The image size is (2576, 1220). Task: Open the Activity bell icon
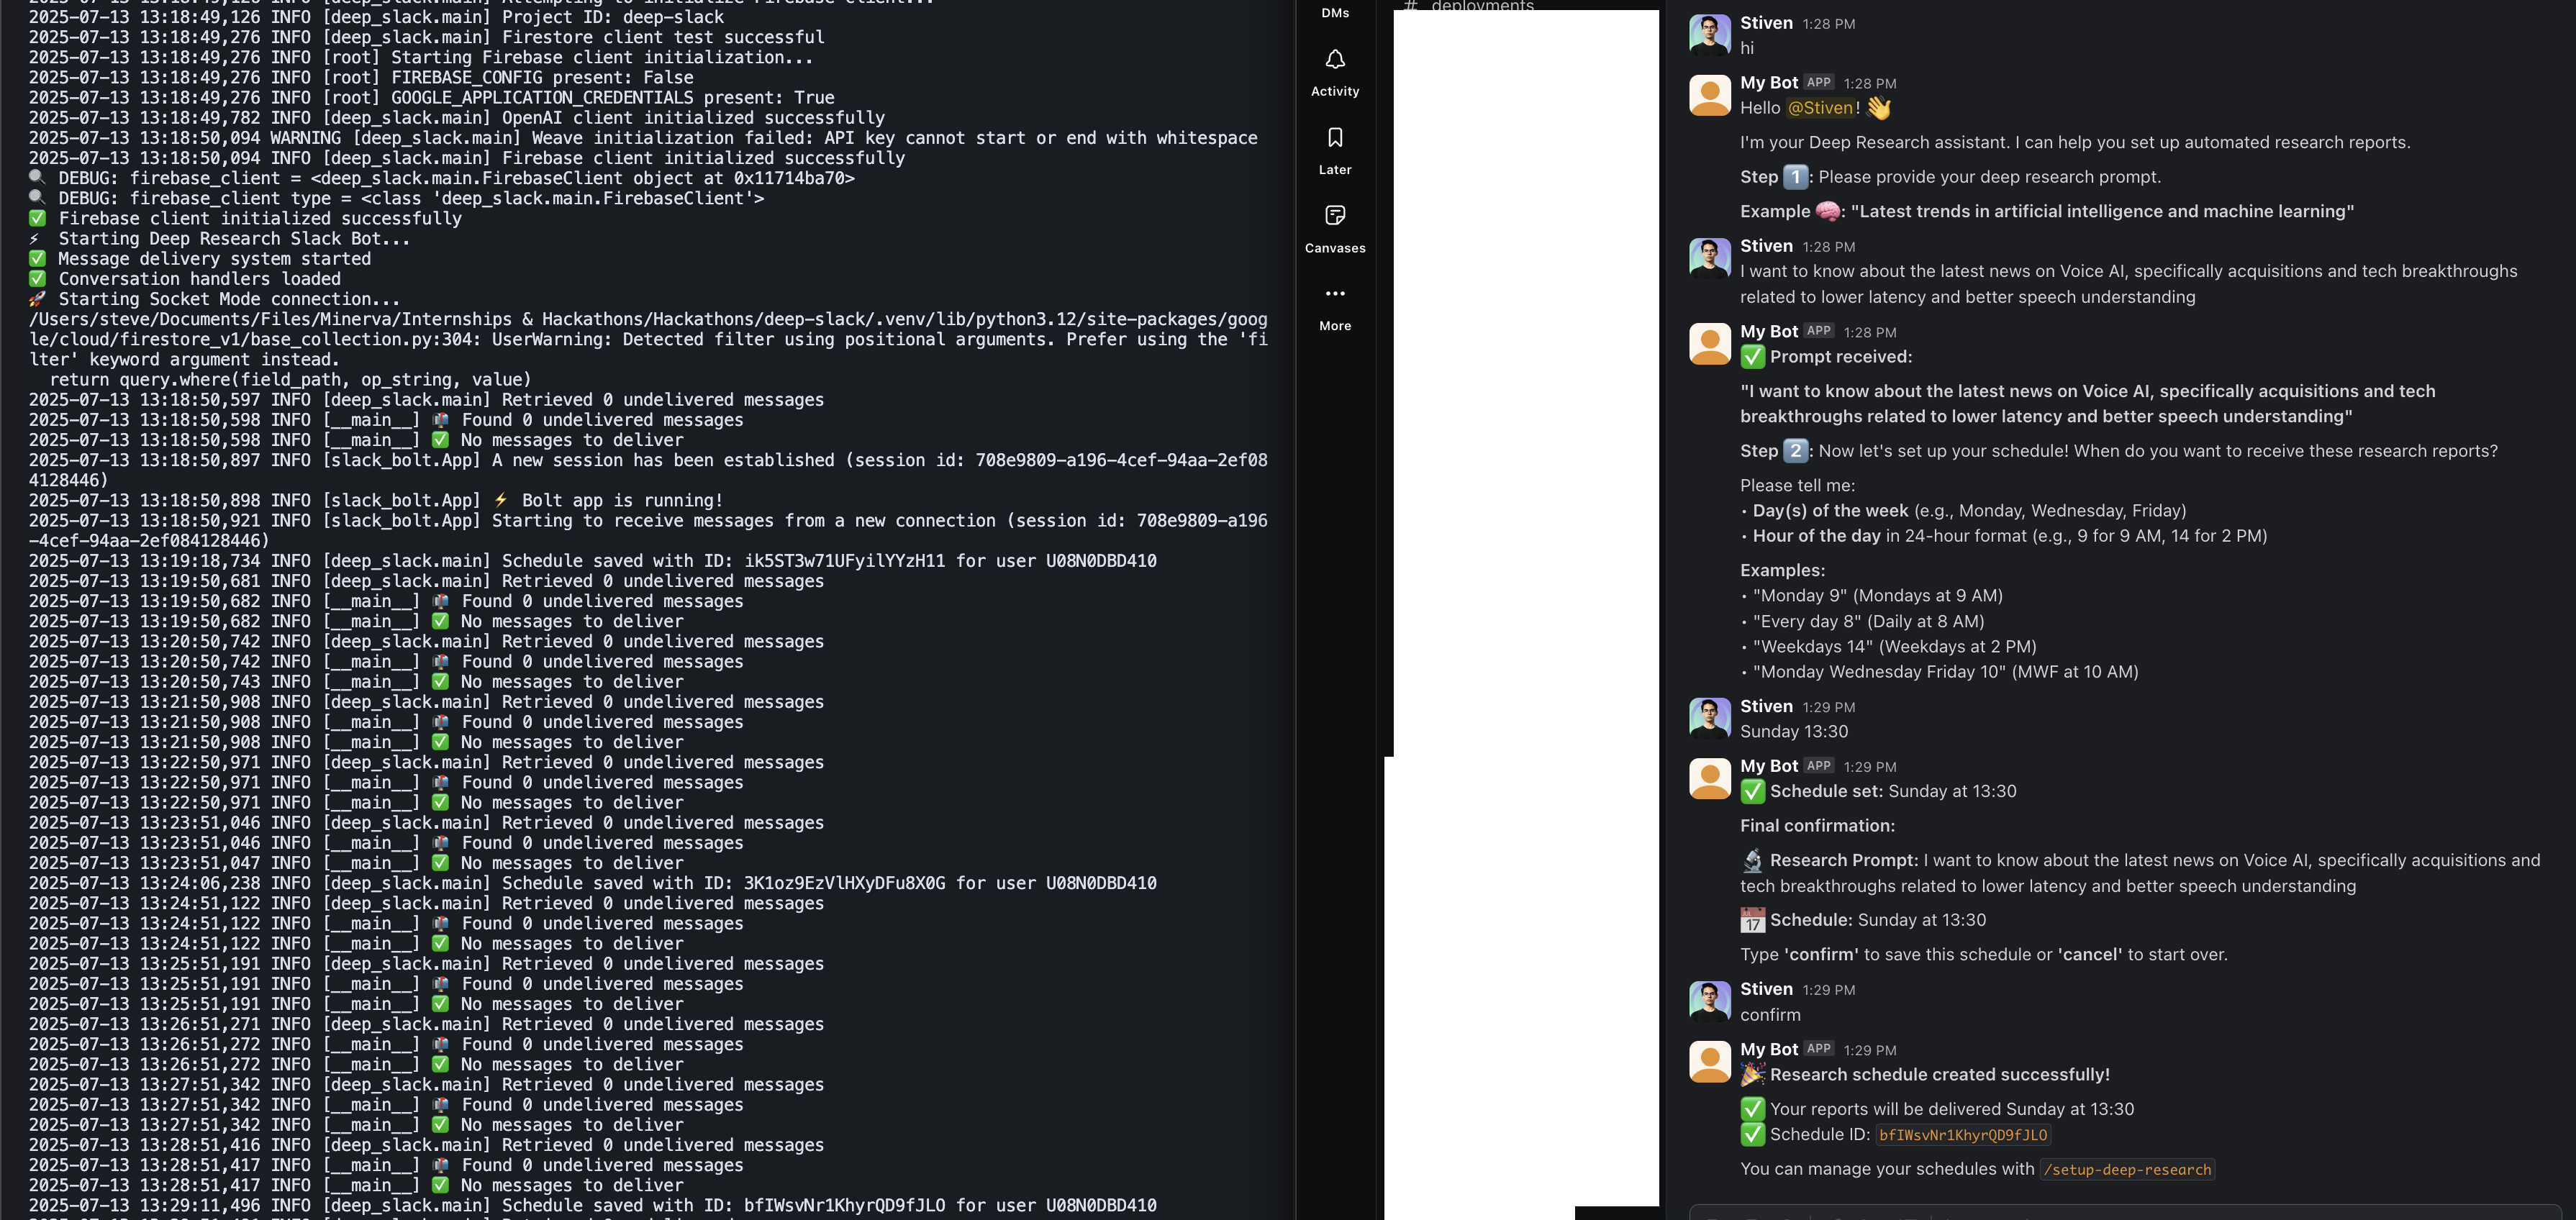1334,61
